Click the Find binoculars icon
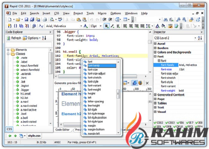Viewport: 209px width, 149px height. pos(165,20)
